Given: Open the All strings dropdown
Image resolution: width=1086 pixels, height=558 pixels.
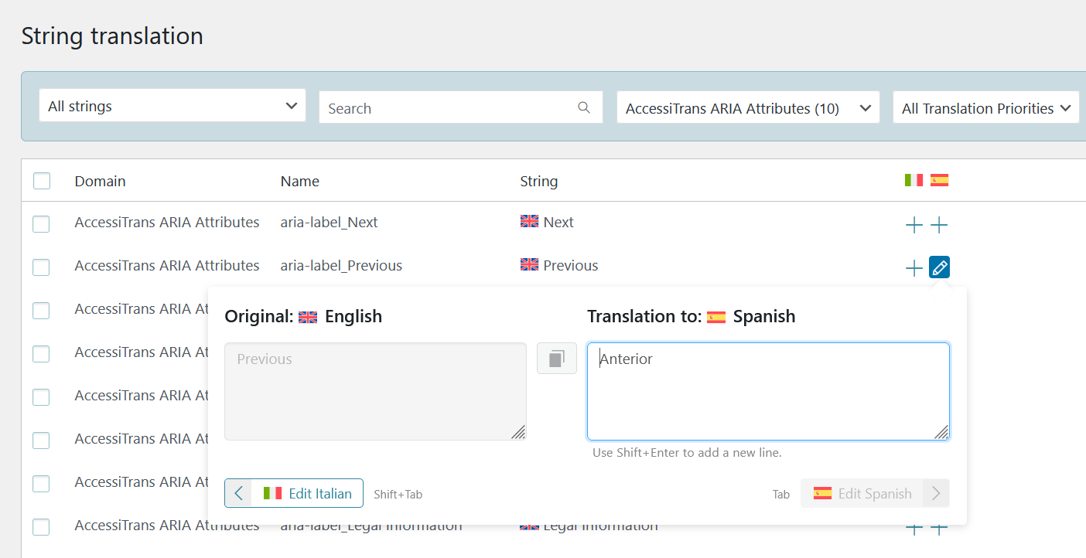Looking at the screenshot, I should [x=172, y=106].
